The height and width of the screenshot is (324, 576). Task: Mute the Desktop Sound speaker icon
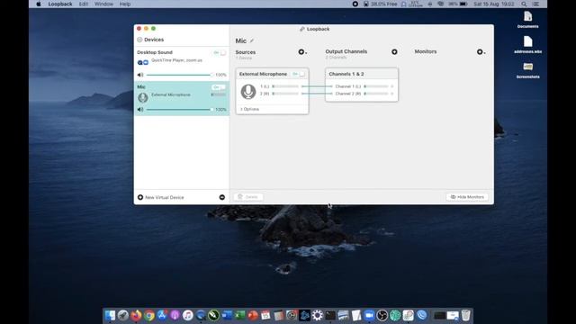(x=140, y=75)
